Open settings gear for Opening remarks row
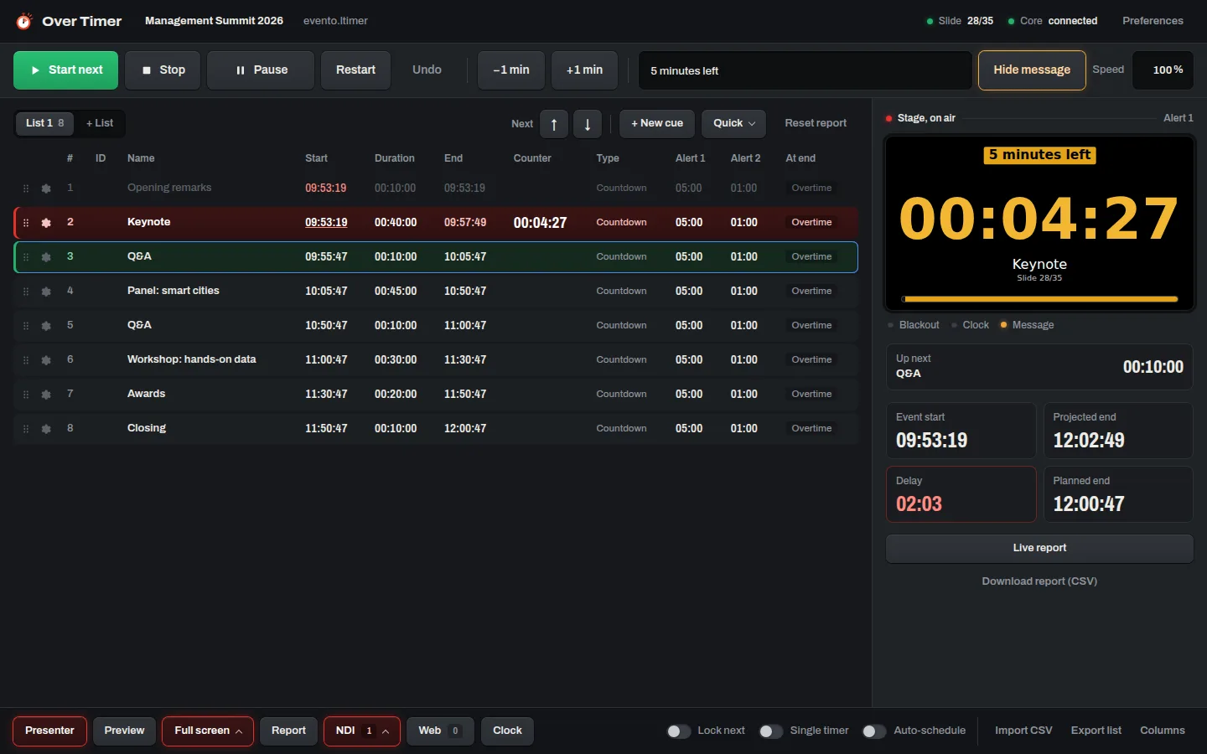The height and width of the screenshot is (754, 1207). click(x=46, y=188)
